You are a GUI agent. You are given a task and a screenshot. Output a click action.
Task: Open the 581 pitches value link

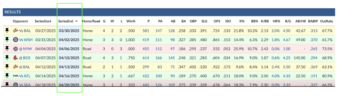[146, 31]
